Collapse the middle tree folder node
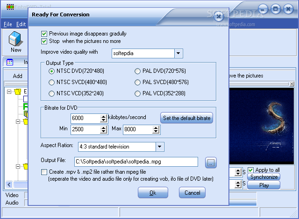 point(18,121)
